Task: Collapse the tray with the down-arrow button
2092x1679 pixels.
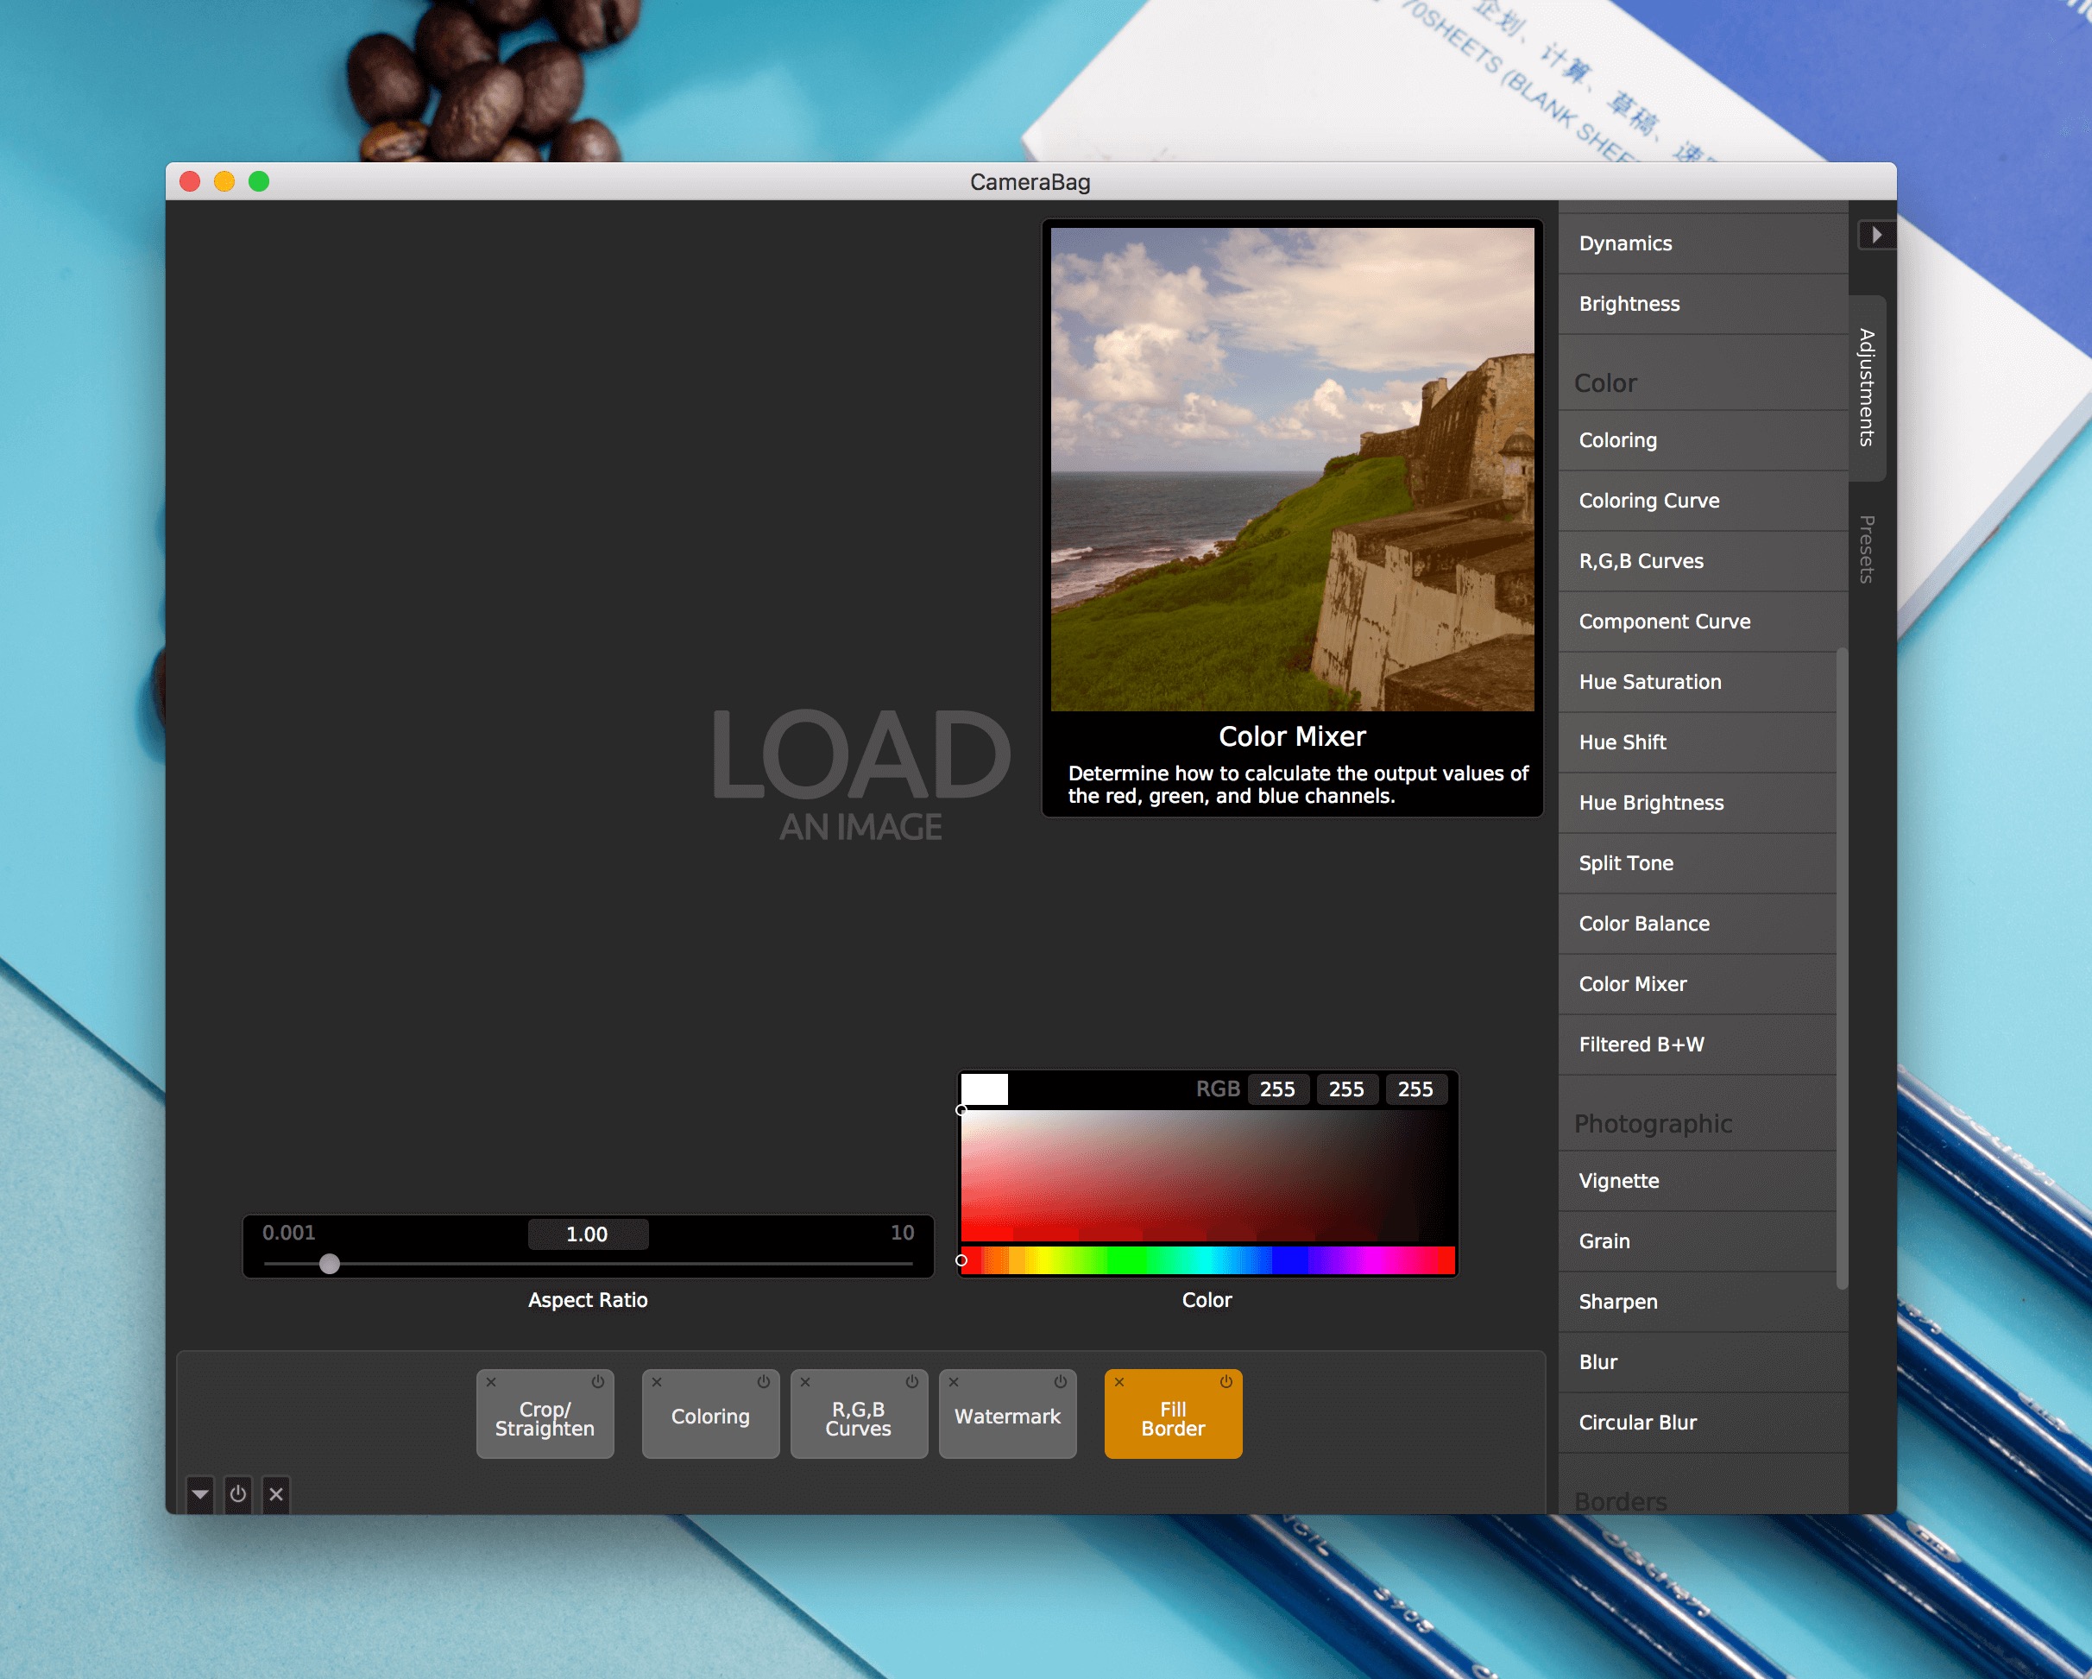Action: 200,1493
